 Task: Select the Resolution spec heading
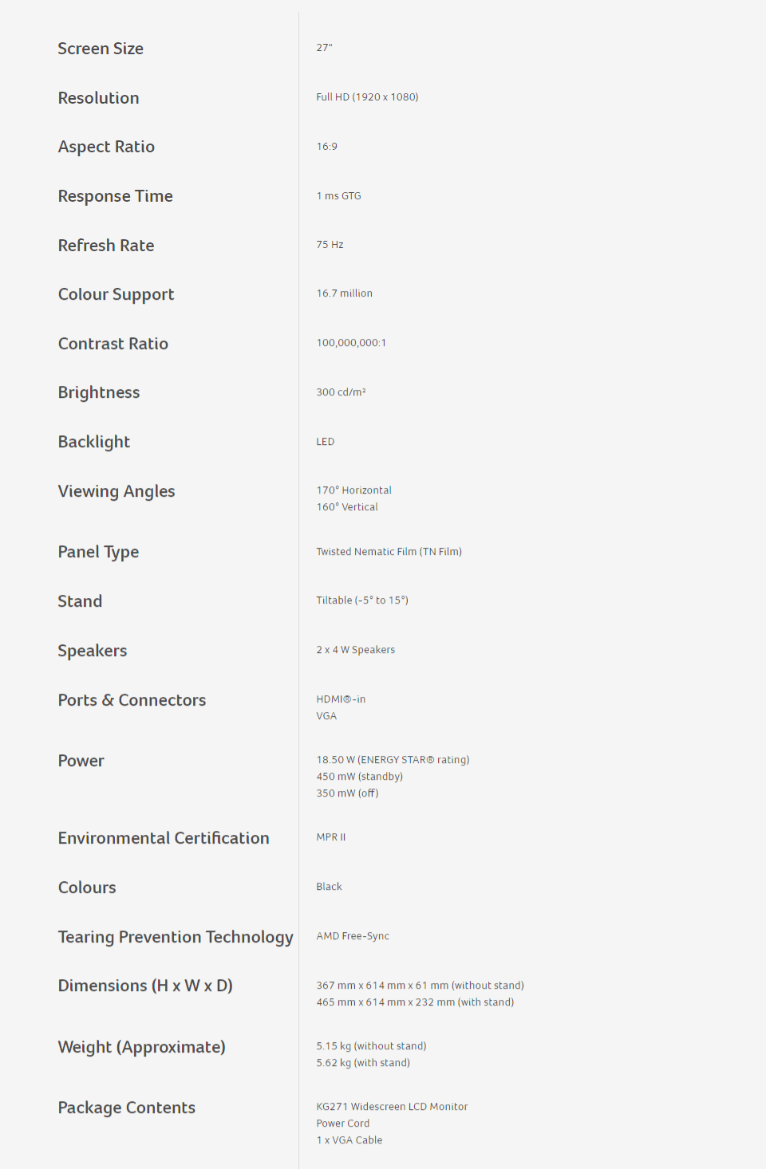click(x=99, y=98)
